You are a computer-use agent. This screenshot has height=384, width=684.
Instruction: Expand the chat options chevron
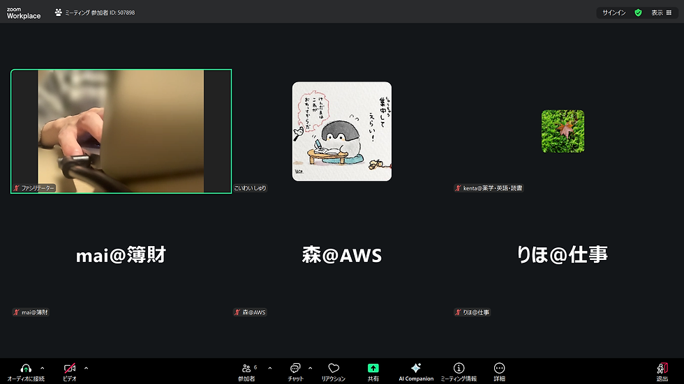[310, 369]
